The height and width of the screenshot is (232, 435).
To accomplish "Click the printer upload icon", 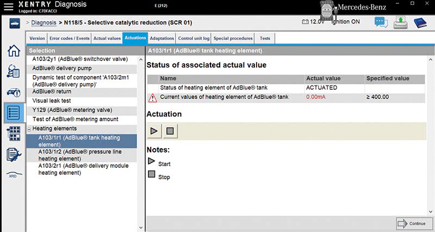I will click(x=400, y=22).
